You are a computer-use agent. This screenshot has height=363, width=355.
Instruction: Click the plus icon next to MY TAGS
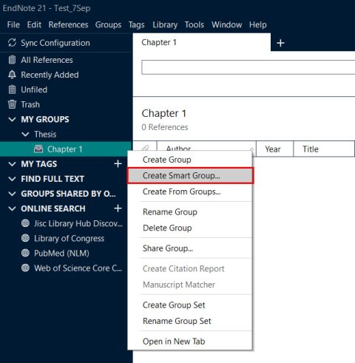click(x=118, y=163)
